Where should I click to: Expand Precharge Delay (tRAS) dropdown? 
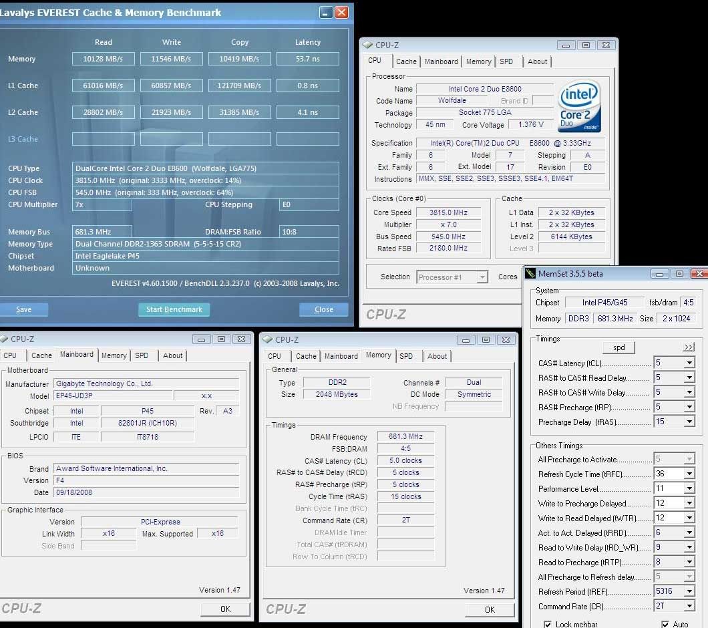pyautogui.click(x=689, y=422)
